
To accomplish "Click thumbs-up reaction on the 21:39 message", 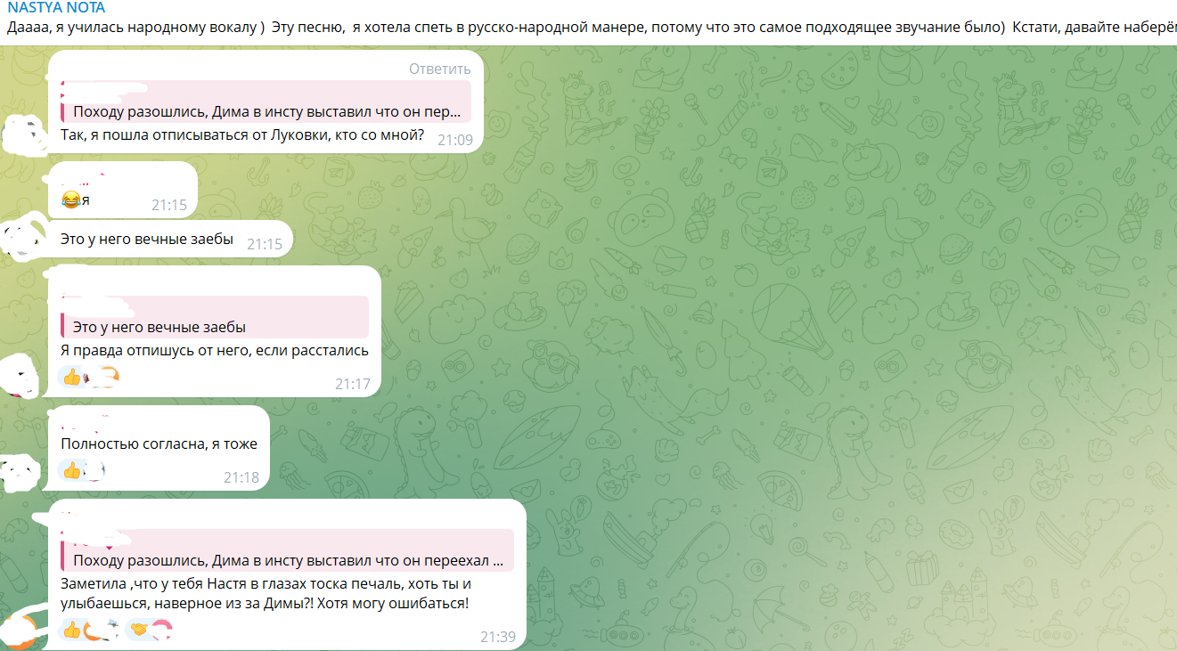I will pyautogui.click(x=71, y=631).
